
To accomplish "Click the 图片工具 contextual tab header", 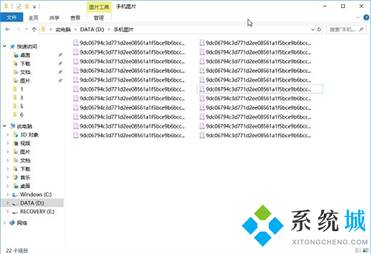I will [99, 7].
